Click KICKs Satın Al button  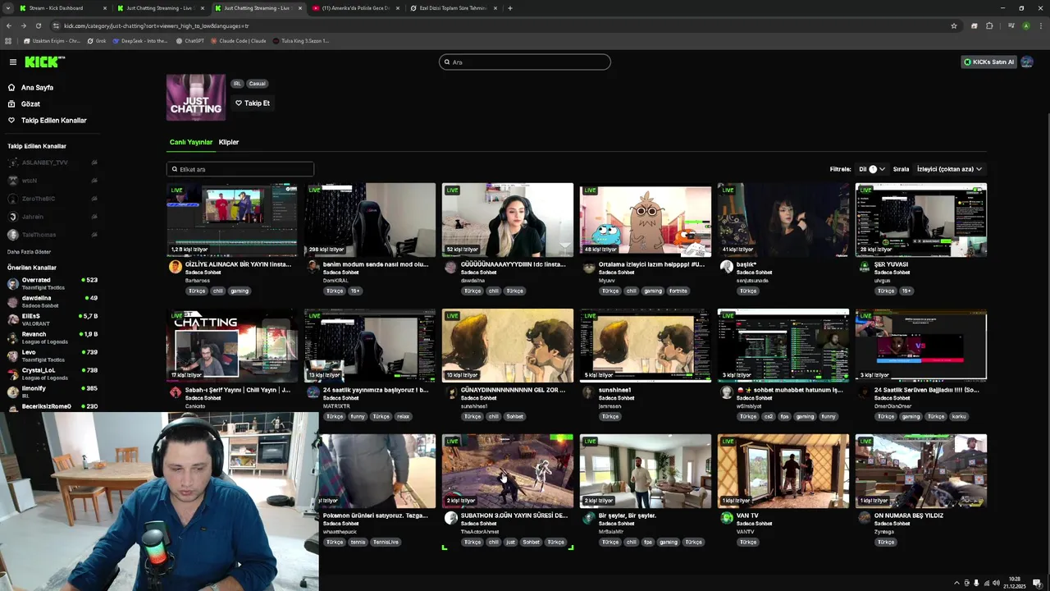pos(988,62)
